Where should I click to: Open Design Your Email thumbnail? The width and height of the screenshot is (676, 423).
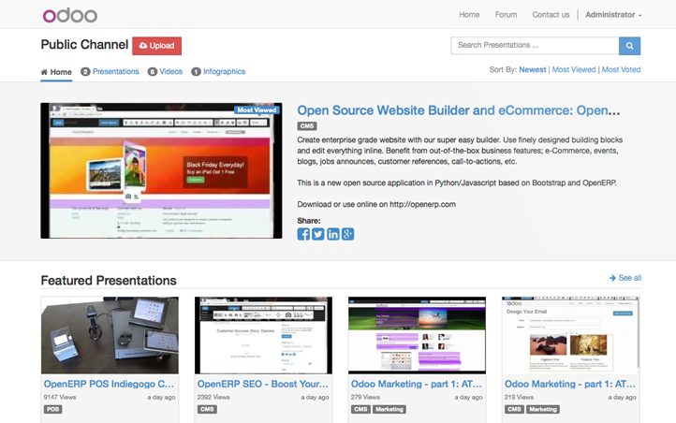[571, 335]
